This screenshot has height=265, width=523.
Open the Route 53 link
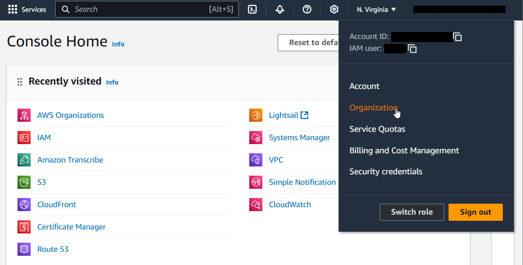coord(53,249)
